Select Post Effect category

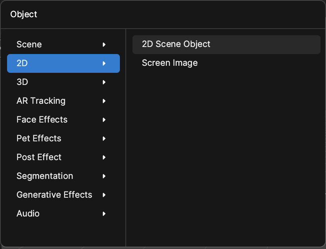point(63,157)
